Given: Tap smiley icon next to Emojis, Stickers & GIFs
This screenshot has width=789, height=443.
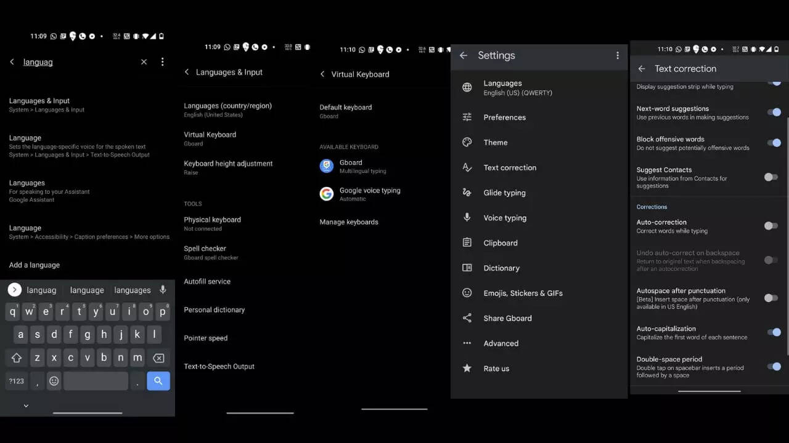Looking at the screenshot, I should (467, 293).
